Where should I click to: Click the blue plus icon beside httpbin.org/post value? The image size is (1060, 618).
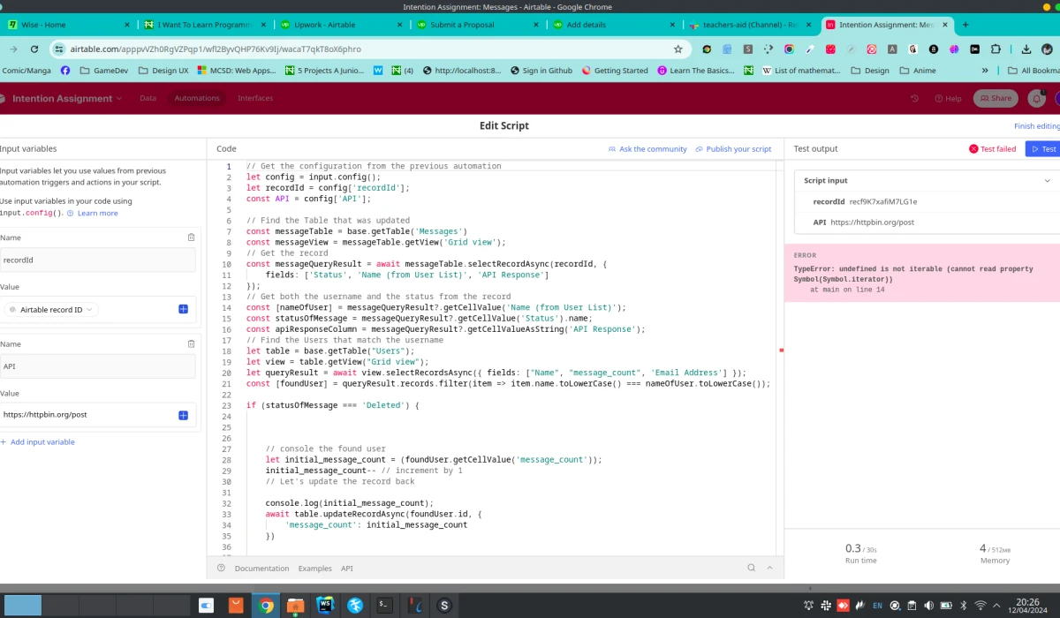(x=183, y=414)
